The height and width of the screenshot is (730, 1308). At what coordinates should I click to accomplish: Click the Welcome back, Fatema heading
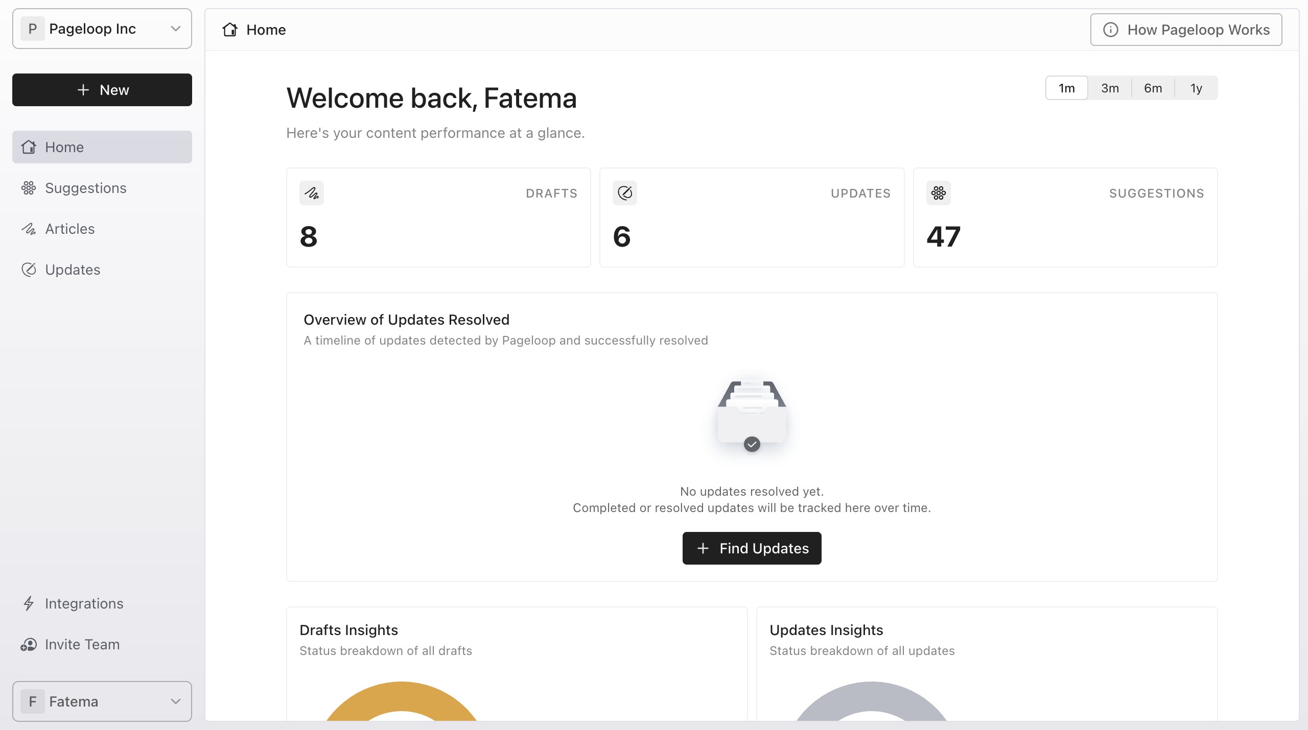[x=432, y=98]
